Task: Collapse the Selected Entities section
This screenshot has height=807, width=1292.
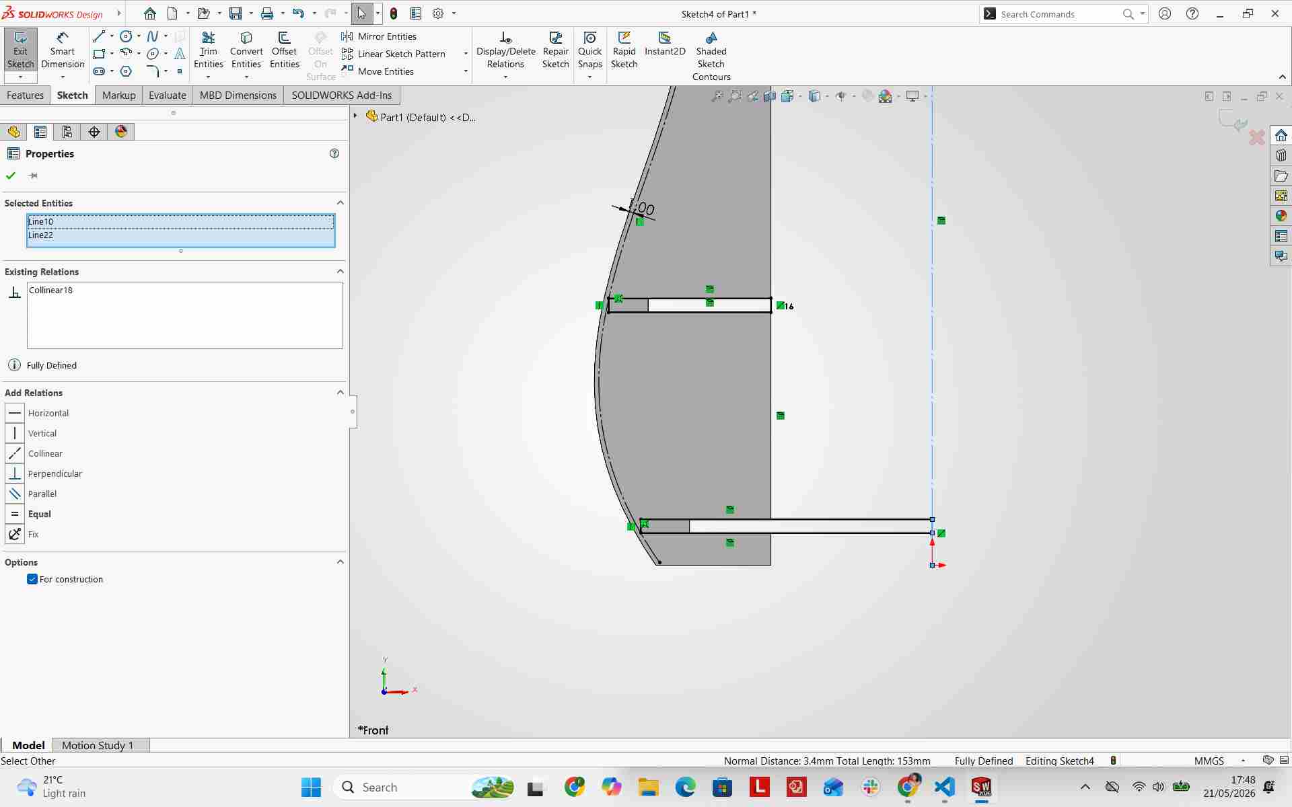Action: pos(340,202)
